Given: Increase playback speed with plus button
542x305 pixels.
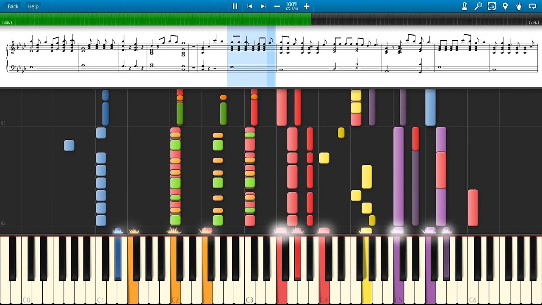Looking at the screenshot, I should (x=307, y=6).
